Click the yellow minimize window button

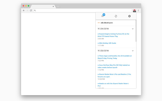click(x=26, y=6)
